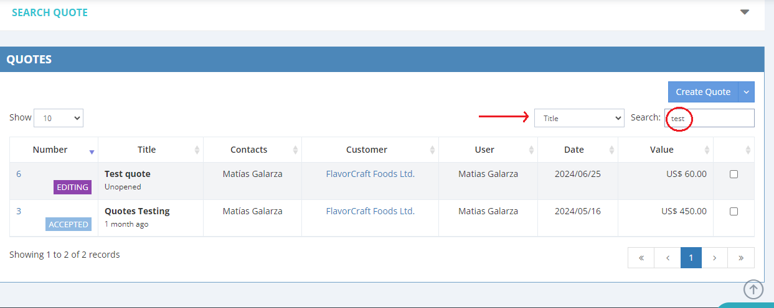Click the scroll-to-top arrow icon
Screen dimensions: 774x308
point(753,289)
